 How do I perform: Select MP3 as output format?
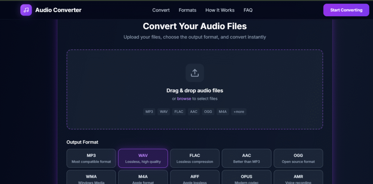click(x=91, y=158)
